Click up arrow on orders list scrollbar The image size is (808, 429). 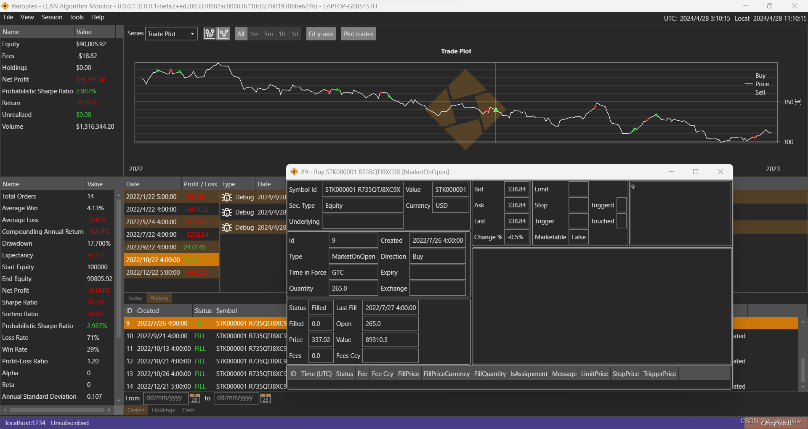[803, 322]
